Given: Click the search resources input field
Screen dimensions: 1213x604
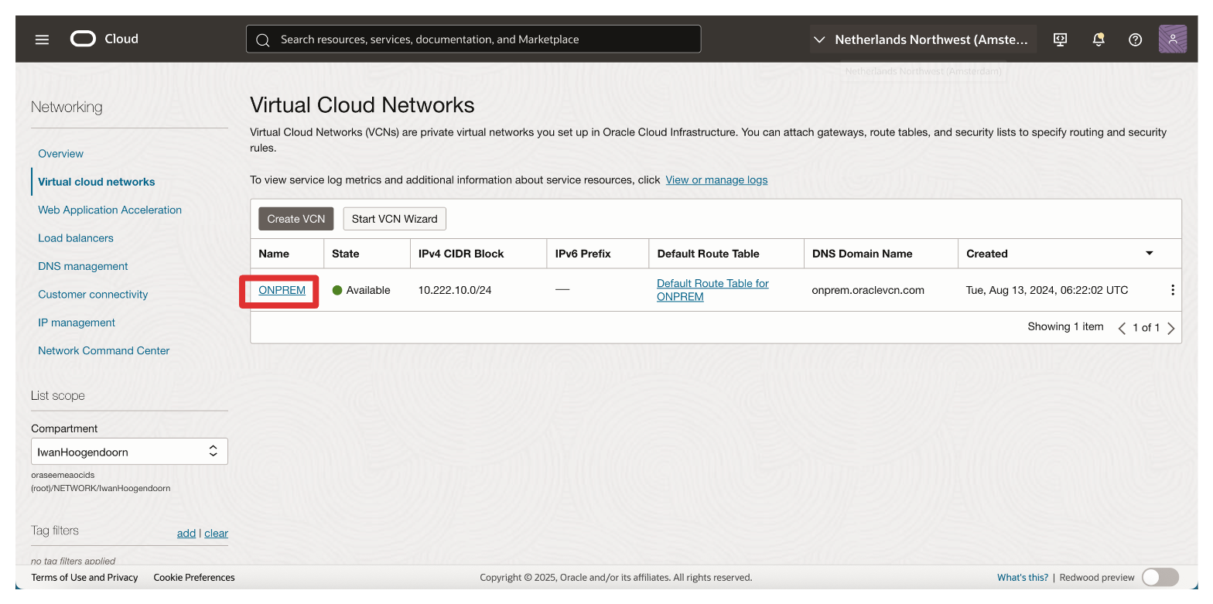Looking at the screenshot, I should coord(473,39).
